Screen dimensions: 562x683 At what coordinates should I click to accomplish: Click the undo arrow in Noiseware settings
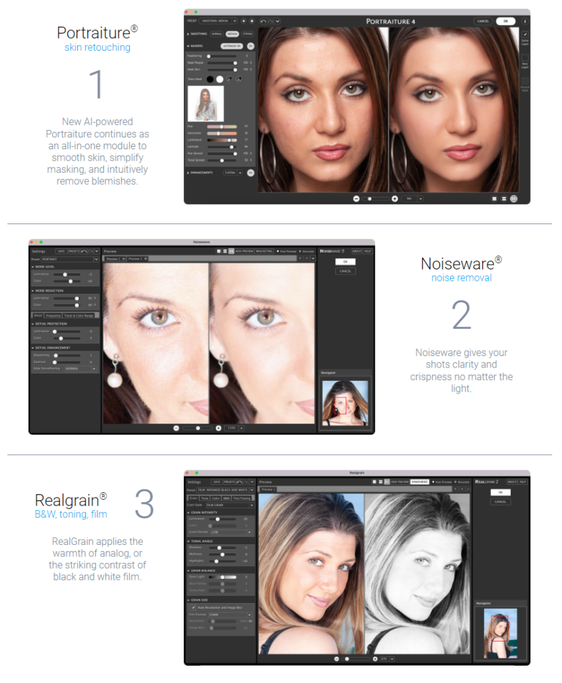point(83,251)
